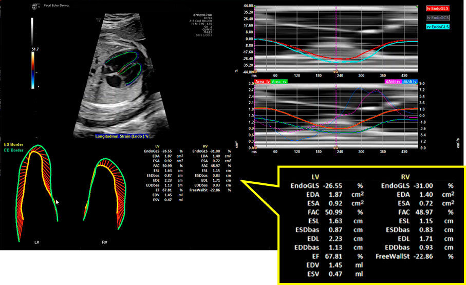Toggle the cyan rv EndoGLS legend label
The image size is (466, 285).
[x=437, y=26]
